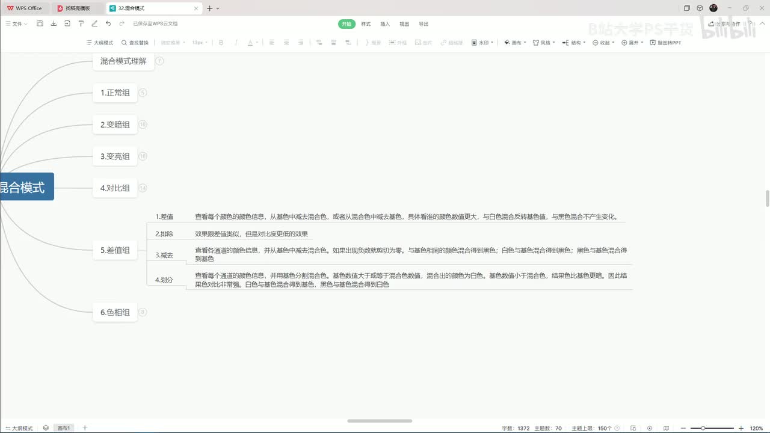Image resolution: width=770 pixels, height=433 pixels.
Task: Expand children count badge of 6.色相组
Action: (x=143, y=312)
